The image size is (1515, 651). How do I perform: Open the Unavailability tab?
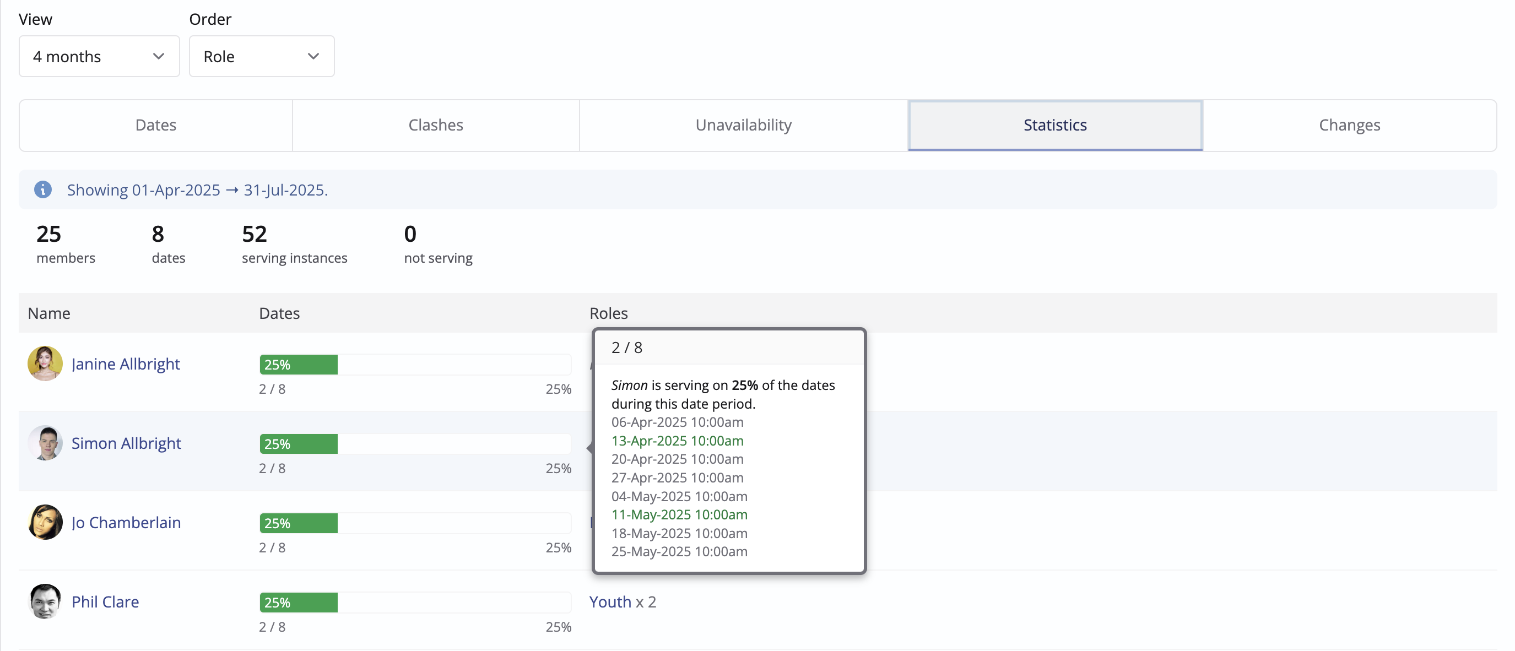coord(743,125)
